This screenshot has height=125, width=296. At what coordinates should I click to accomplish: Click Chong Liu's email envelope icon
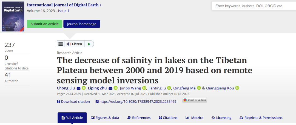pos(78,88)
